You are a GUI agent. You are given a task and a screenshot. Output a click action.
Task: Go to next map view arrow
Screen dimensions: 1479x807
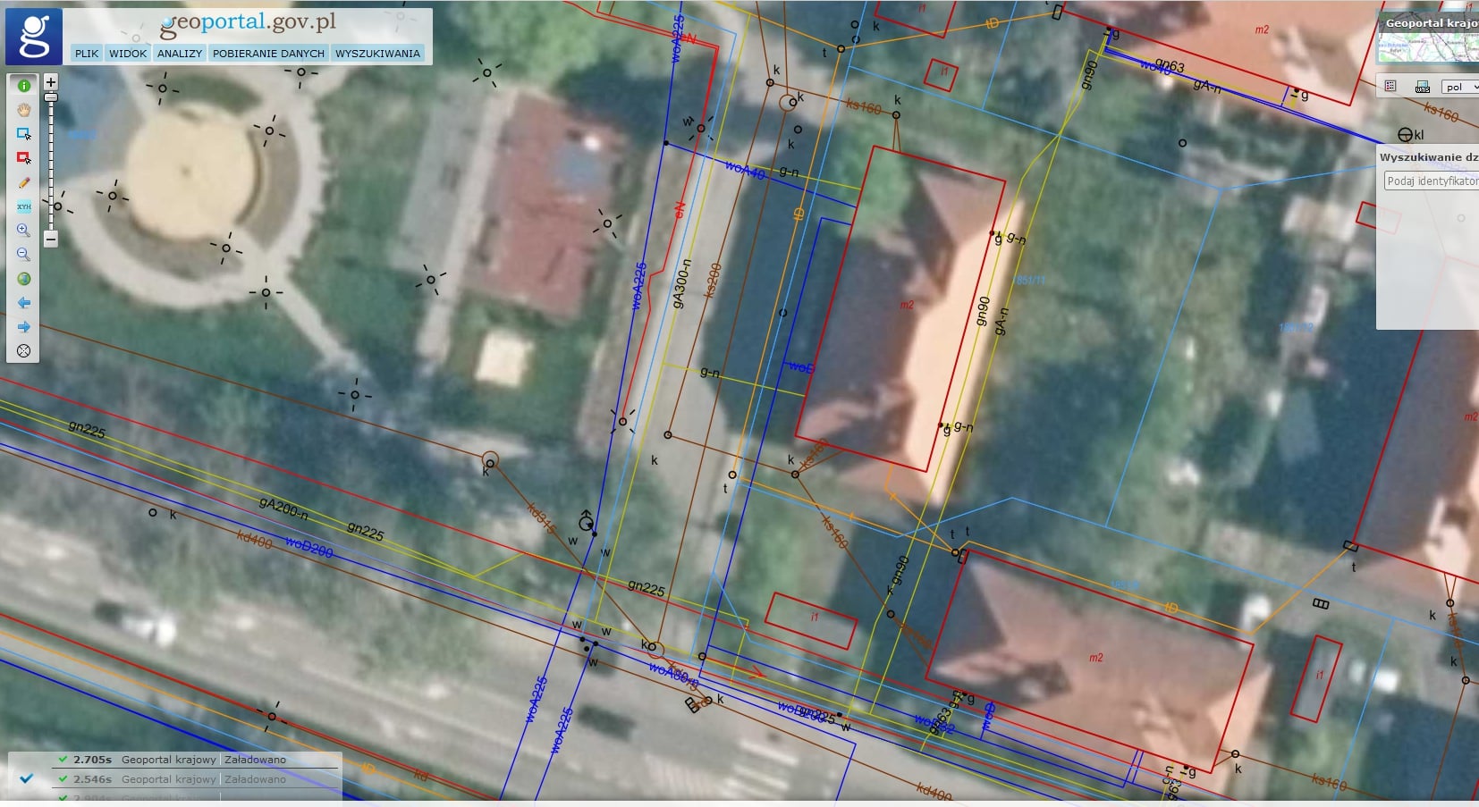[24, 327]
